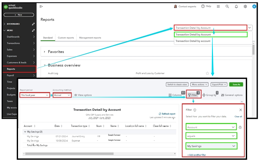Remove the Account filter row icon
Image resolution: width=260 pixels, height=162 pixels.
[x=240, y=127]
